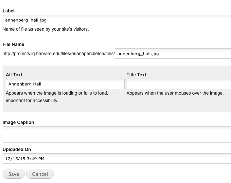The width and height of the screenshot is (231, 183).
Task: Click the 'Alt Text' heading
Action: 14,75
